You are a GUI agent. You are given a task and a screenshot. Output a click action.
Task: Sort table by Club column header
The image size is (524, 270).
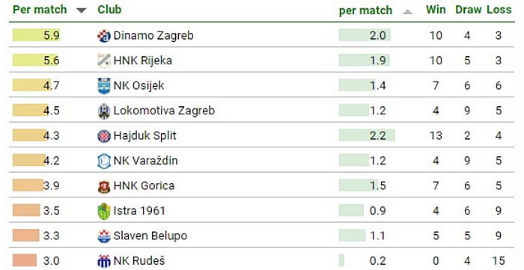coord(109,9)
